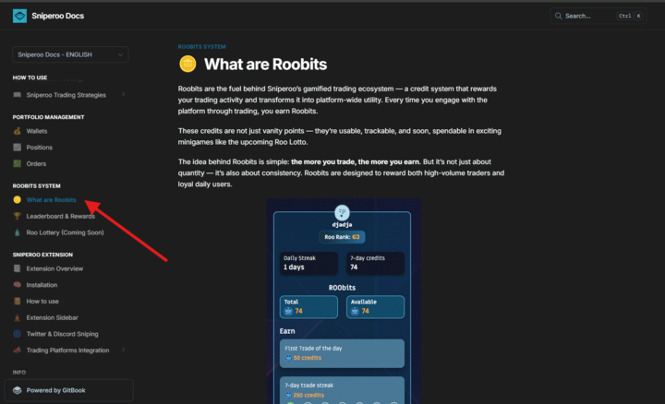Open the Roobits profile screenshot image
This screenshot has height=404, width=665.
[344, 301]
